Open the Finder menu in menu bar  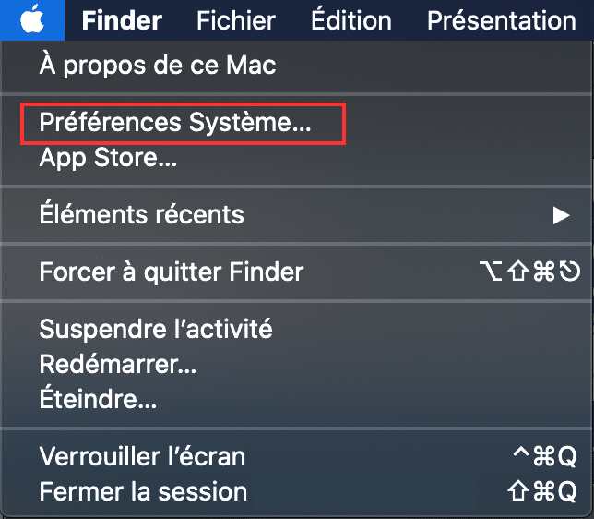coord(122,20)
